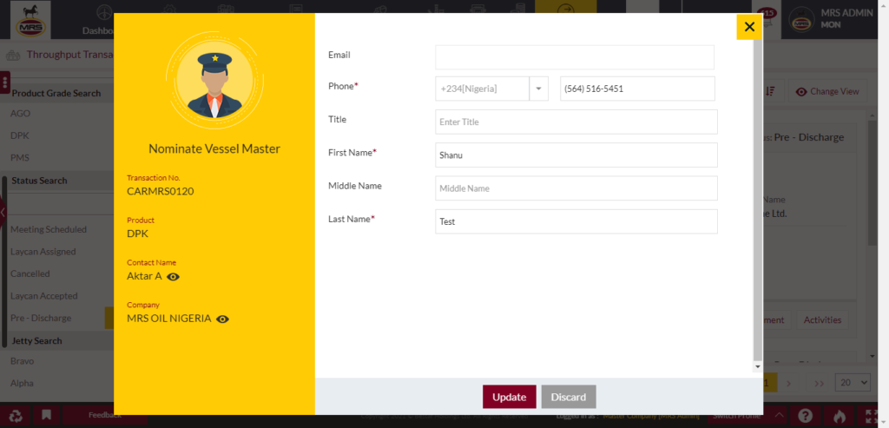The image size is (889, 428).
Task: Select Laycan Accepted status filter
Action: (x=44, y=296)
